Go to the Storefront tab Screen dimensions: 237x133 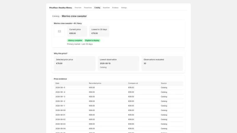(106, 8)
